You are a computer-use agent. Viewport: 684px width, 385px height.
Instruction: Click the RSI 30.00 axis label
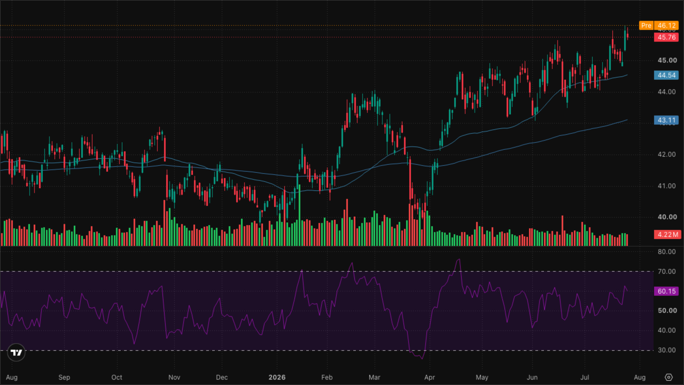tap(667, 350)
